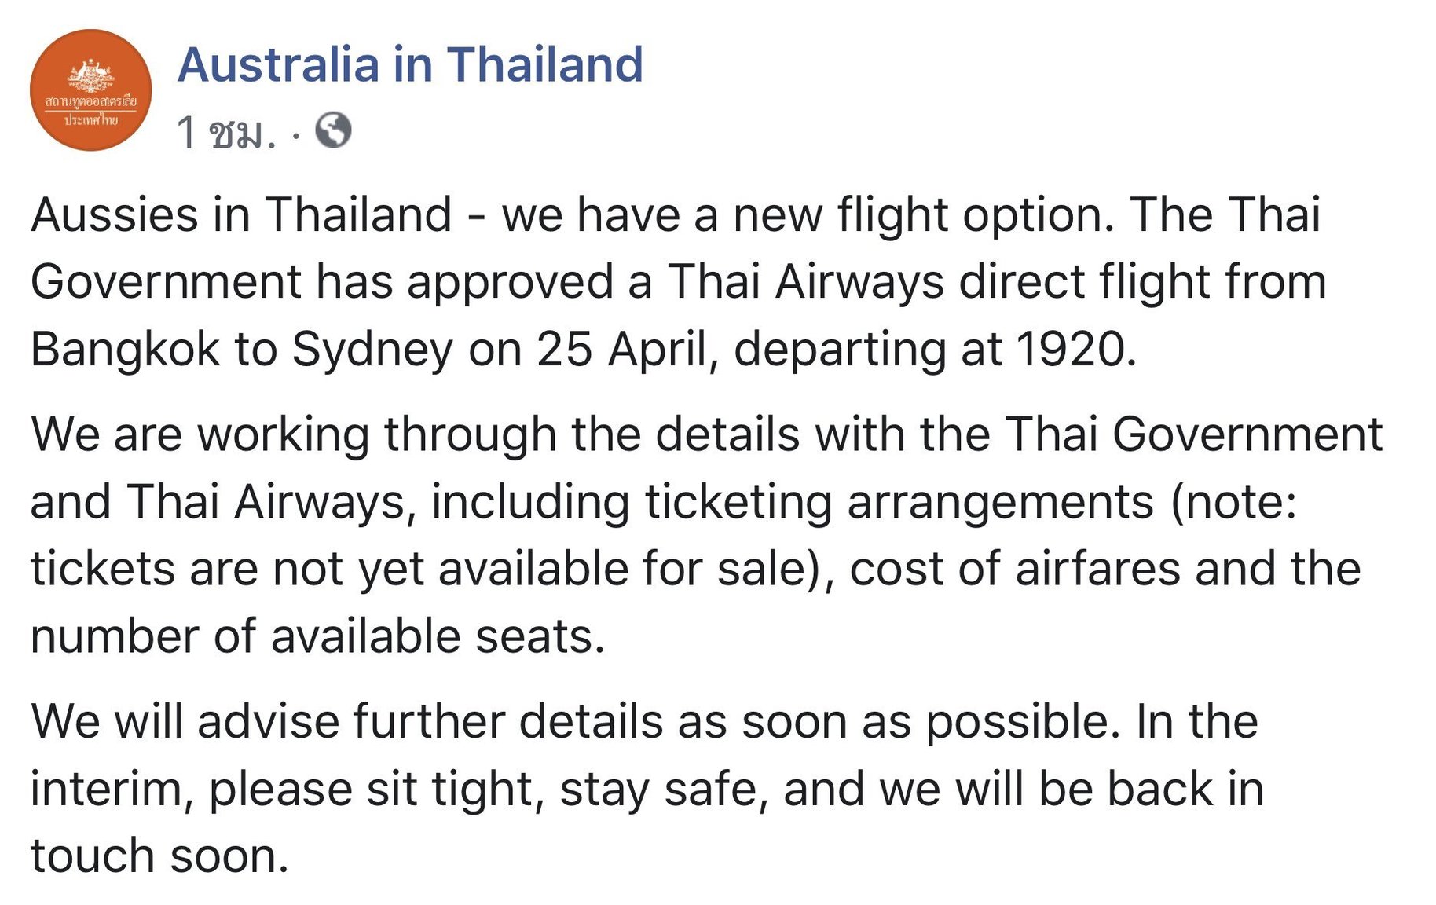This screenshot has width=1436, height=905.
Task: Click the word "Sydney" in the post
Action: [373, 350]
